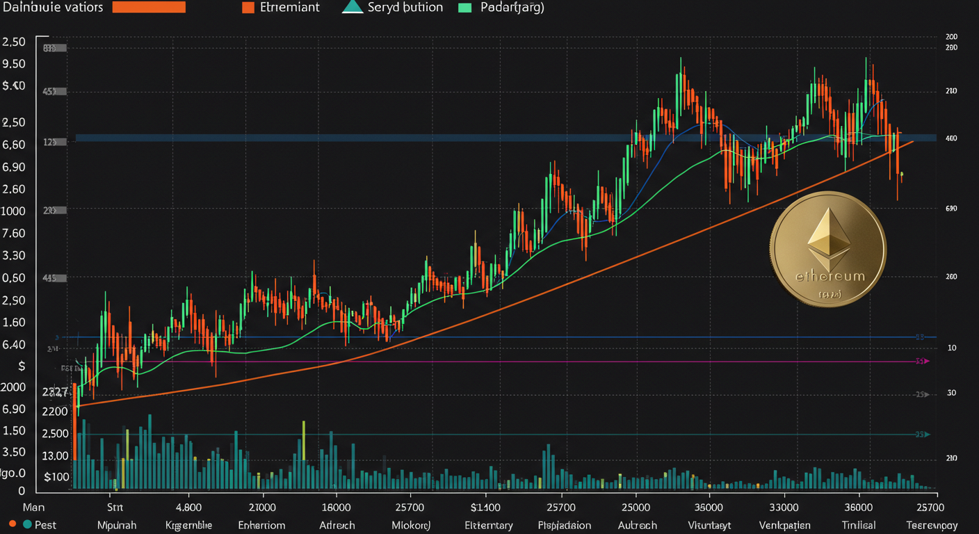This screenshot has height=534, width=979.
Task: Select the Tinliical bottom label
Action: pos(859,525)
